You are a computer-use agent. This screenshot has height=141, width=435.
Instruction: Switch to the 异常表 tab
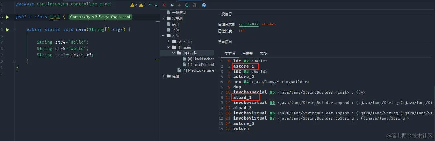click(x=247, y=54)
